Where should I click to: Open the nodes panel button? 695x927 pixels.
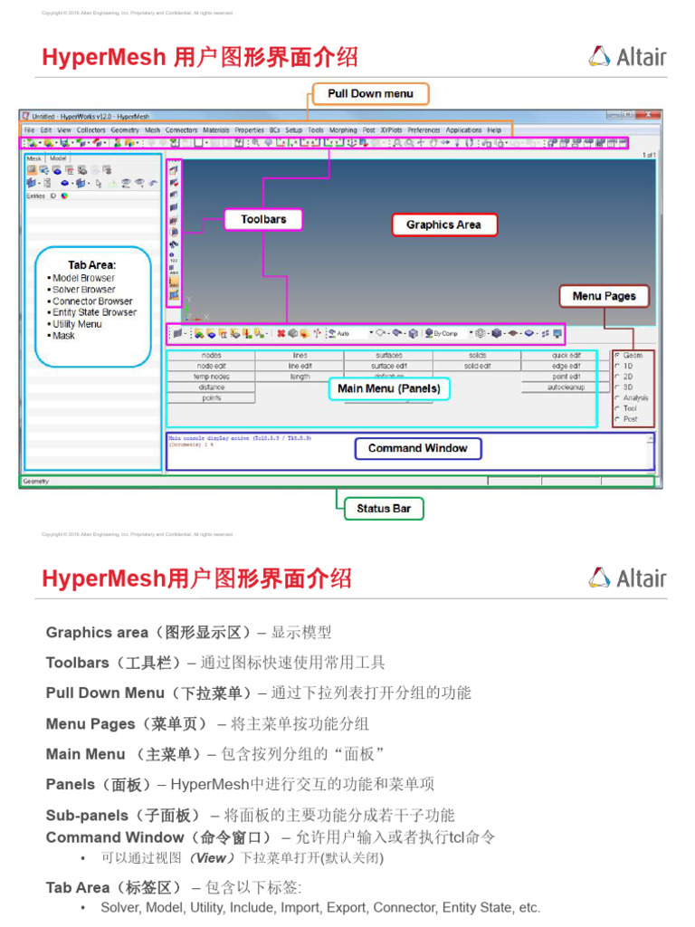coord(212,355)
